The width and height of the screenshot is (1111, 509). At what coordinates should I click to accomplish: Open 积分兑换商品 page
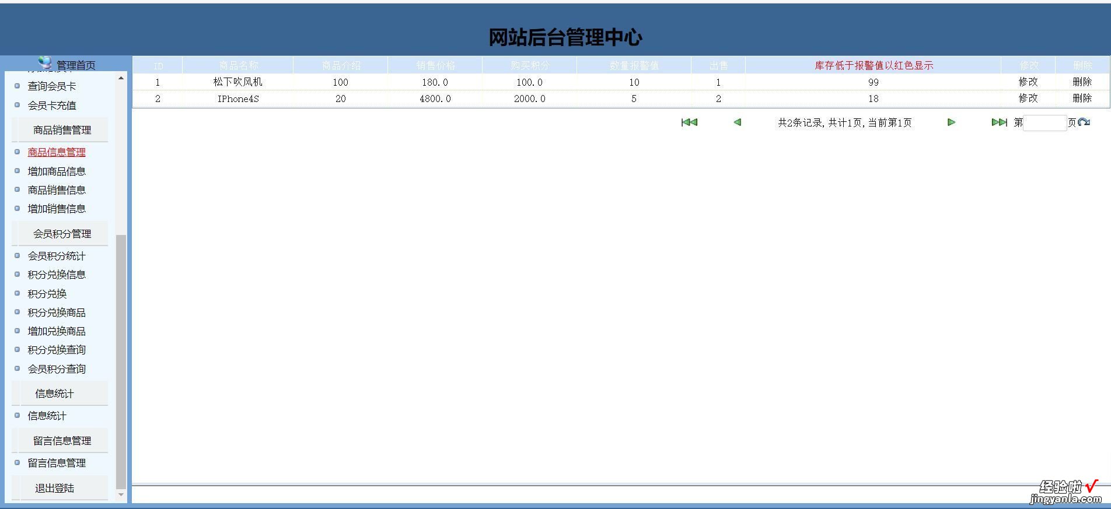(x=57, y=313)
